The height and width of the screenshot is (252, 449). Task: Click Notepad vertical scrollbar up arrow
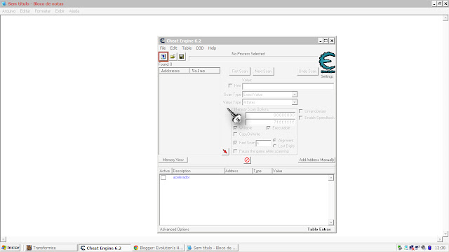(x=445, y=18)
